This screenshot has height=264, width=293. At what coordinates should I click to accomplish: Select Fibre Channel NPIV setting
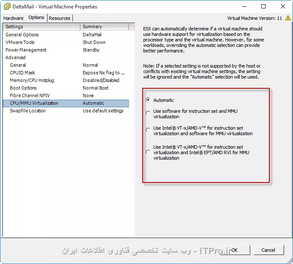pyautogui.click(x=66, y=95)
